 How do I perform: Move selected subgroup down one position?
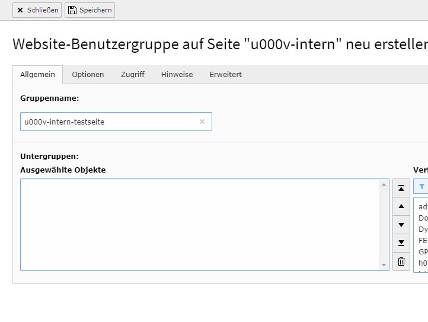pyautogui.click(x=401, y=225)
